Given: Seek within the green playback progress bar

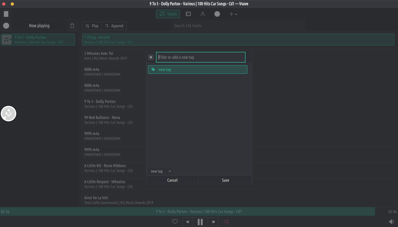Looking at the screenshot, I should coord(187,211).
